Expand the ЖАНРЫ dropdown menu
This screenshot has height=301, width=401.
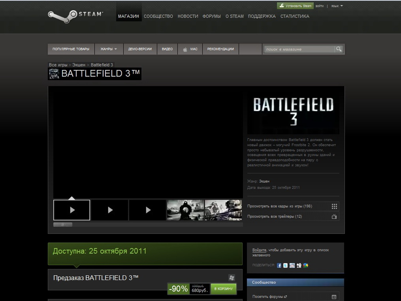coord(109,49)
